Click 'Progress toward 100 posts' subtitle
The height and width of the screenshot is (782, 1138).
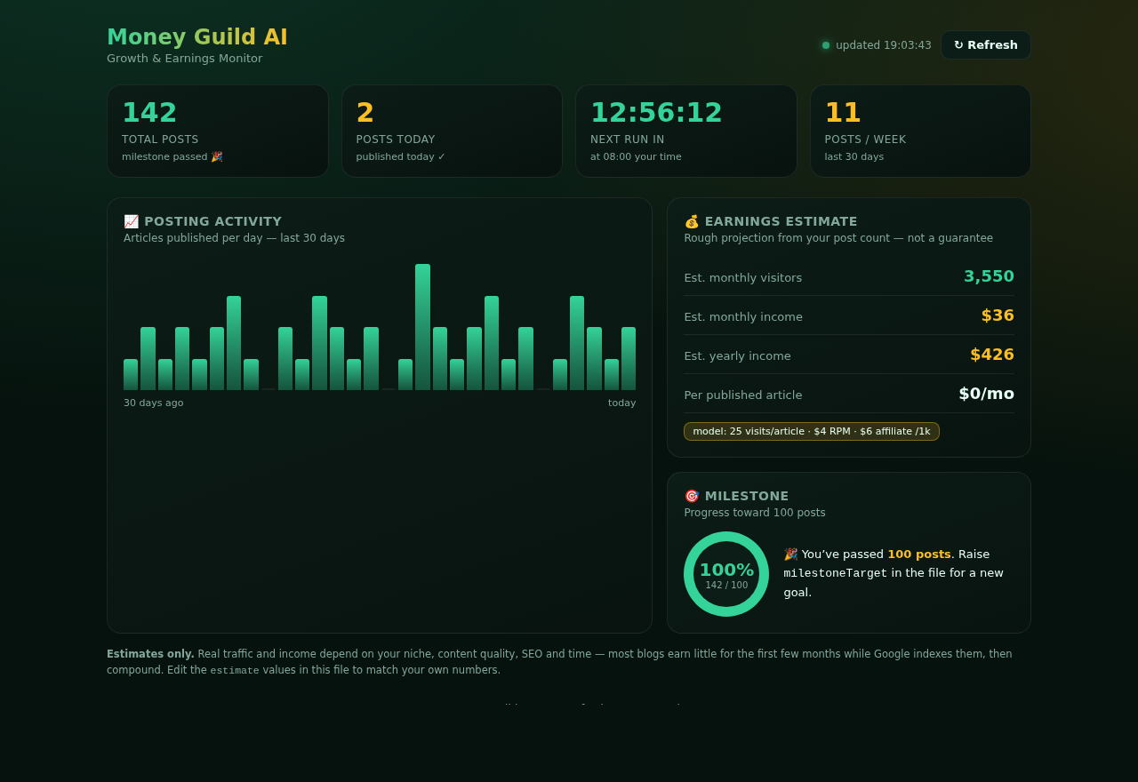[755, 513]
